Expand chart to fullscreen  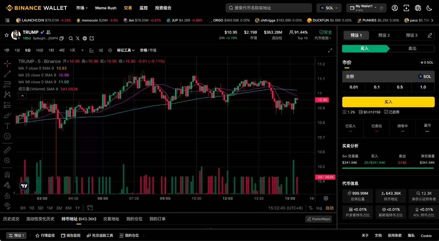(x=330, y=50)
